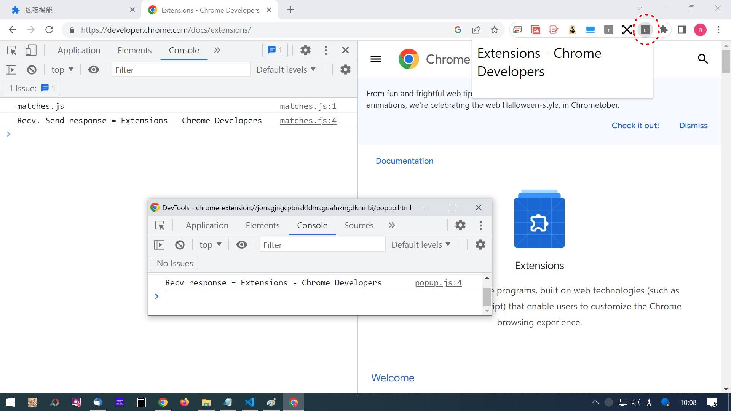Switch to Application tab in docked DevTools
Screen dimensions: 731x411
pyautogui.click(x=79, y=50)
